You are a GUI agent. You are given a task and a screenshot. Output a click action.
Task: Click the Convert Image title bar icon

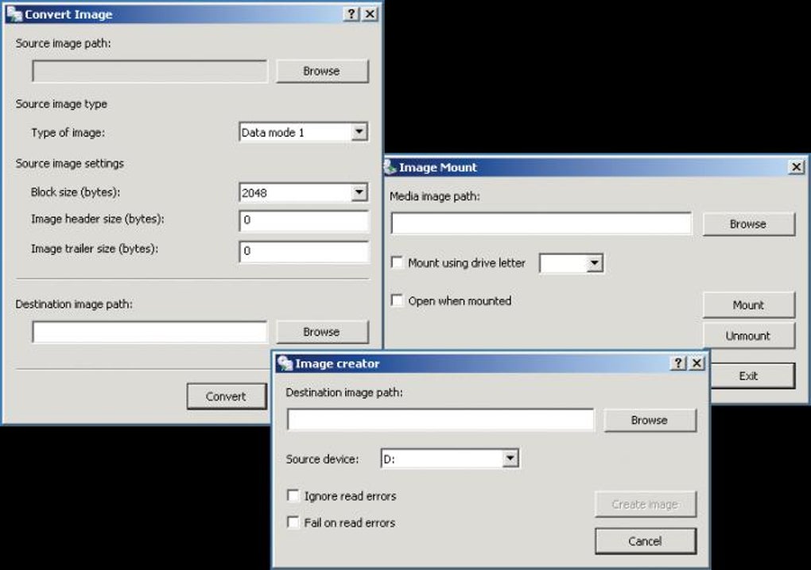(x=14, y=14)
